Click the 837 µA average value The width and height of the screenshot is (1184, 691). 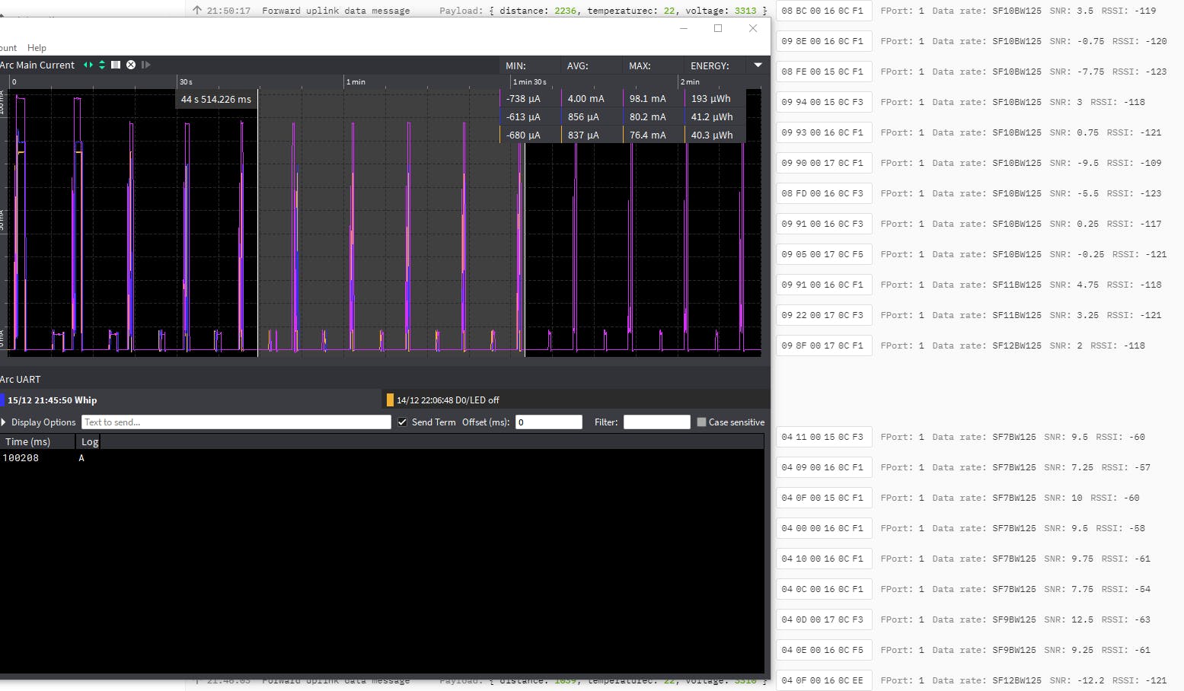583,135
